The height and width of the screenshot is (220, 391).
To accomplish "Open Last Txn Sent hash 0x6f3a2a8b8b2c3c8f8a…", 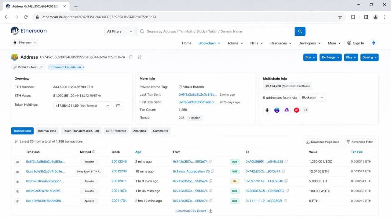I will pos(198,94).
